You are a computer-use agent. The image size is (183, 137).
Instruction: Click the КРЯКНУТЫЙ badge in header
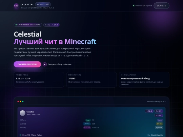pos(43,4)
